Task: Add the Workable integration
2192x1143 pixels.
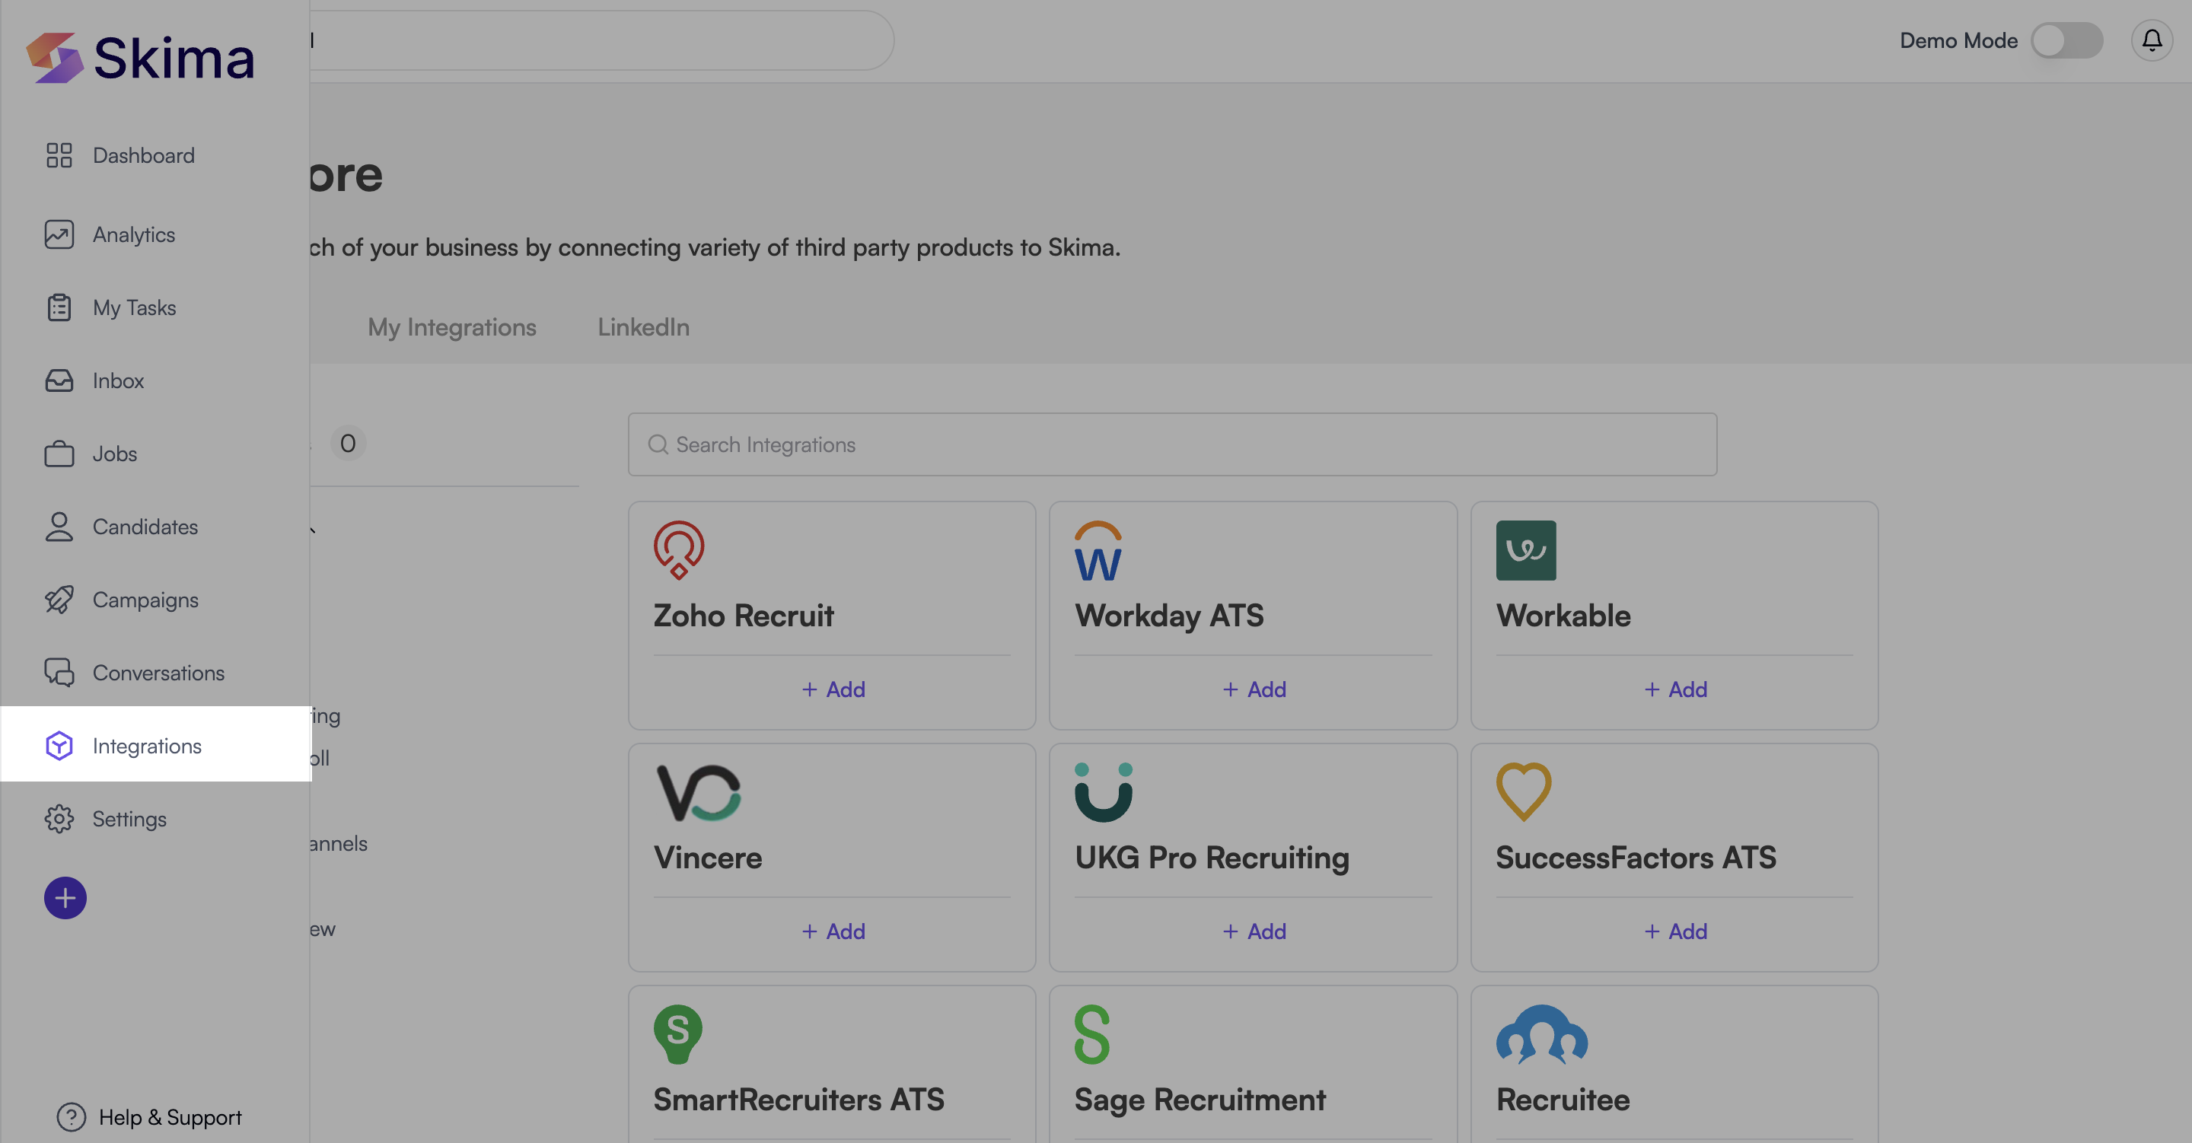Action: [x=1674, y=689]
